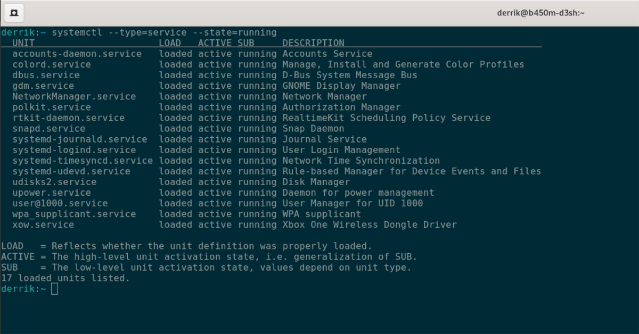The image size is (639, 334).
Task: Select User Login Management description
Action: coord(341,150)
